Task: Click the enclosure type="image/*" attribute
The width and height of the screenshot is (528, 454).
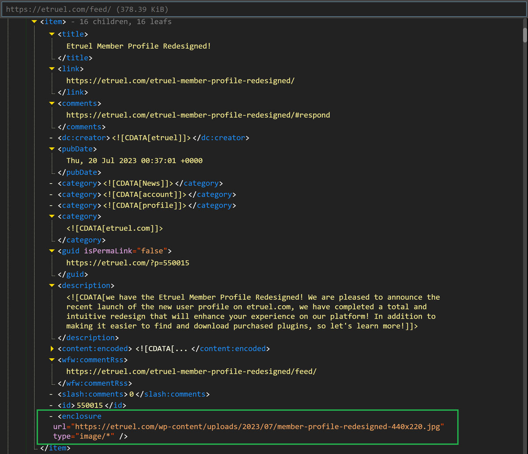Action: [x=84, y=436]
